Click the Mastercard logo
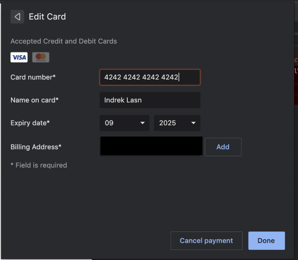 pos(41,57)
